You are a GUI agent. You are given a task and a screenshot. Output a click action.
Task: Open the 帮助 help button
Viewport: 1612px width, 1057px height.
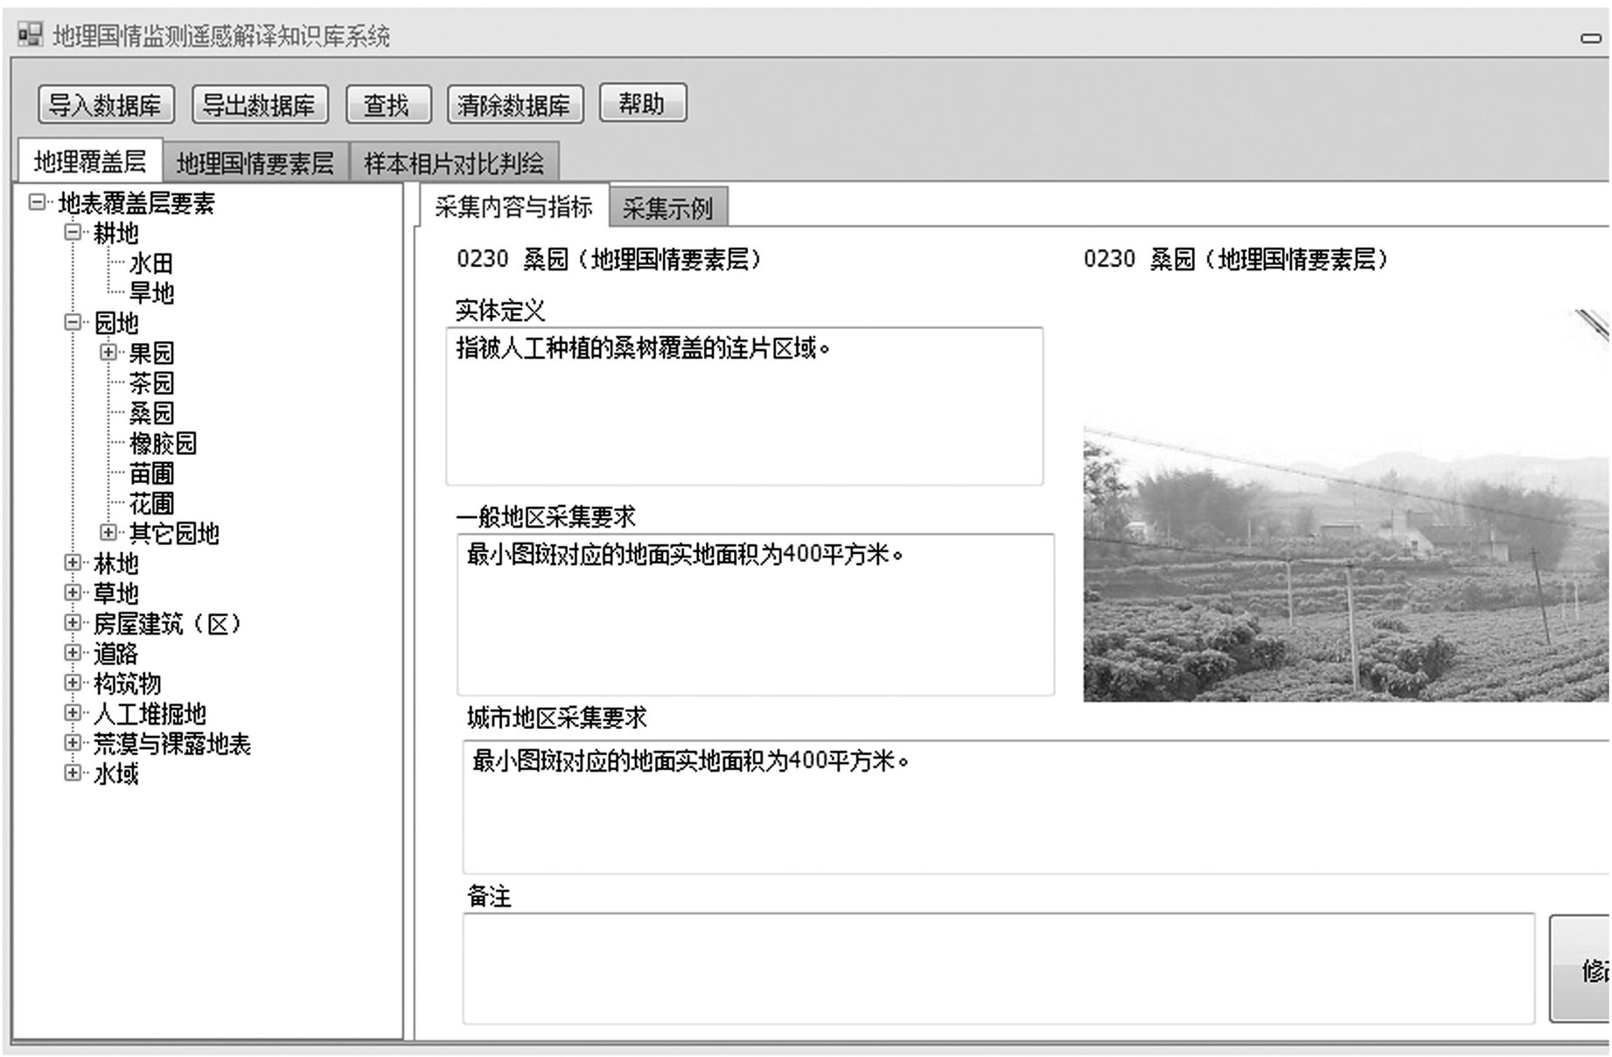pos(642,103)
